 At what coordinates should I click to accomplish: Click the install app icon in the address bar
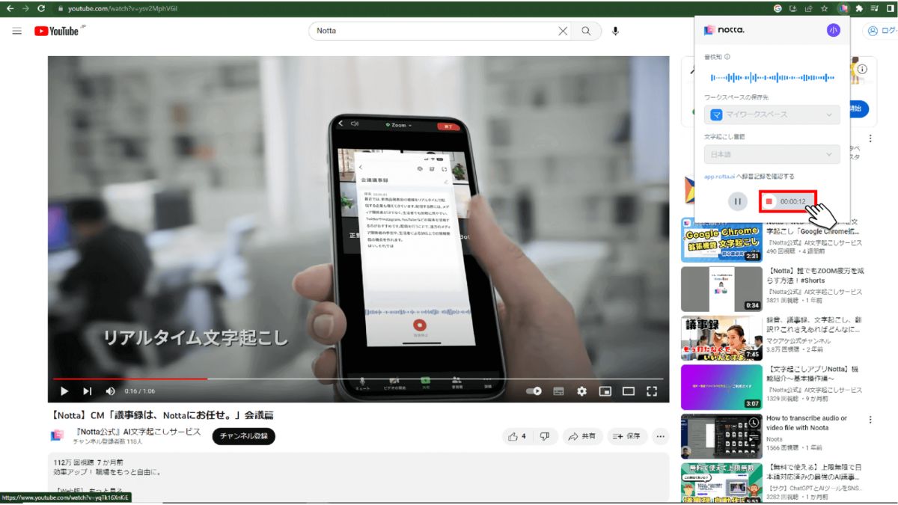pyautogui.click(x=792, y=8)
